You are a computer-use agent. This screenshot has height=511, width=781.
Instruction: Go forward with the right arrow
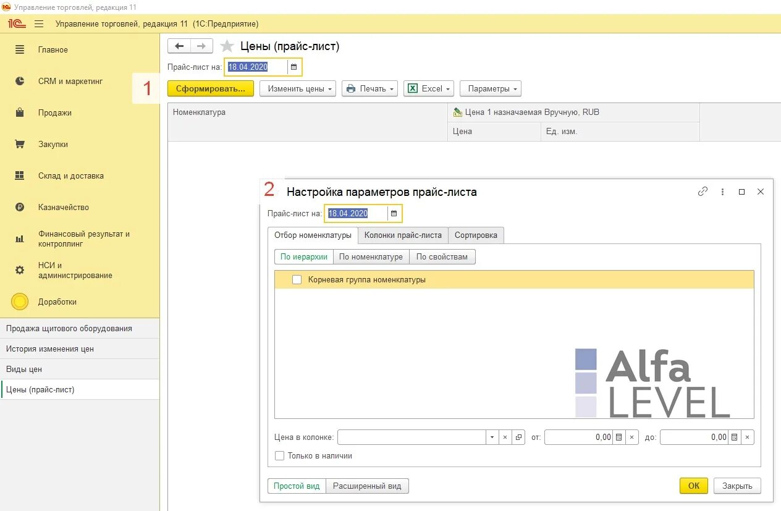[x=201, y=46]
